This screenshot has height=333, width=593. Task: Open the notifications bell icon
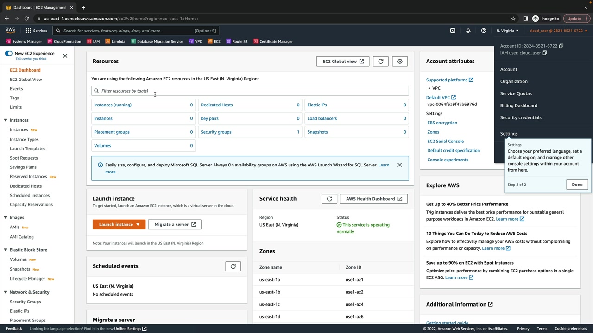(x=468, y=31)
